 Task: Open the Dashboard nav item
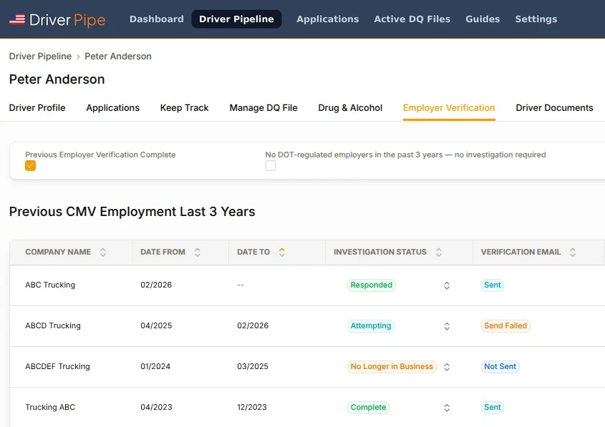[157, 19]
